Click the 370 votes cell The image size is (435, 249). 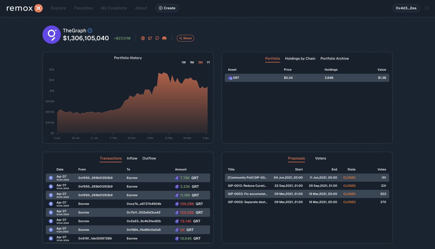point(384,202)
